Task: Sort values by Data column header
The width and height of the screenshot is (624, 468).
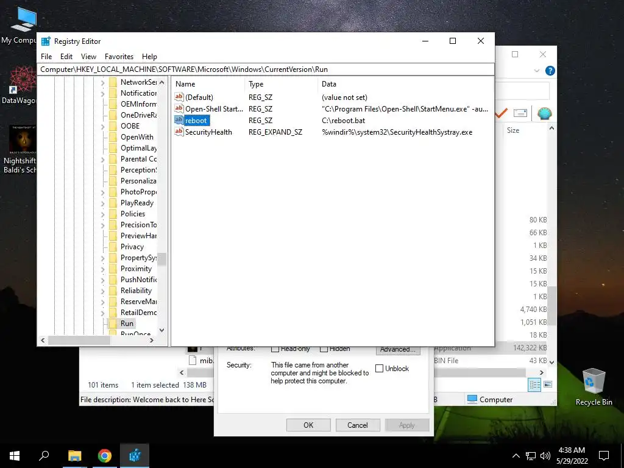Action: [x=405, y=84]
